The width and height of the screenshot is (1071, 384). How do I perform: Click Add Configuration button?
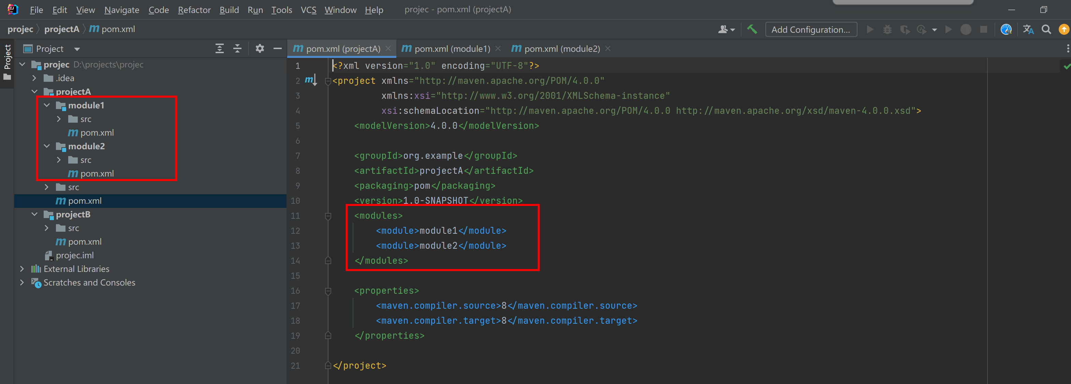(x=811, y=30)
